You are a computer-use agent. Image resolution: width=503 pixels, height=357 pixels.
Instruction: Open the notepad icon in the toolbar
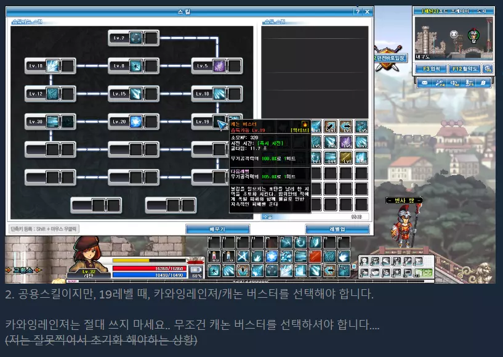(x=483, y=83)
